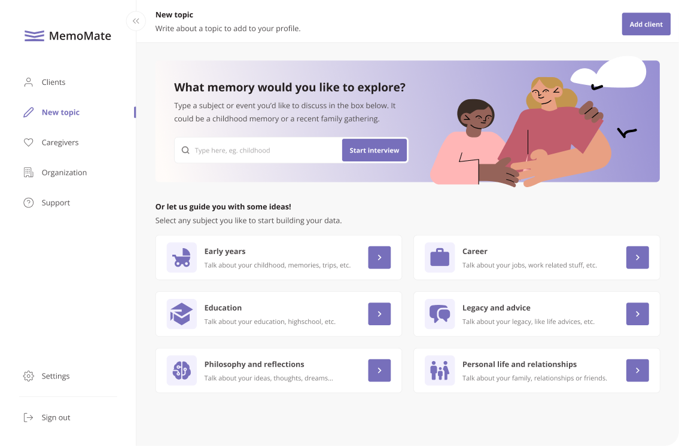Click the Start interview button
679x446 pixels.
point(374,151)
